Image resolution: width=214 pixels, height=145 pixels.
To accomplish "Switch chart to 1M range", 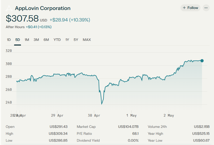I will pyautogui.click(x=27, y=40).
